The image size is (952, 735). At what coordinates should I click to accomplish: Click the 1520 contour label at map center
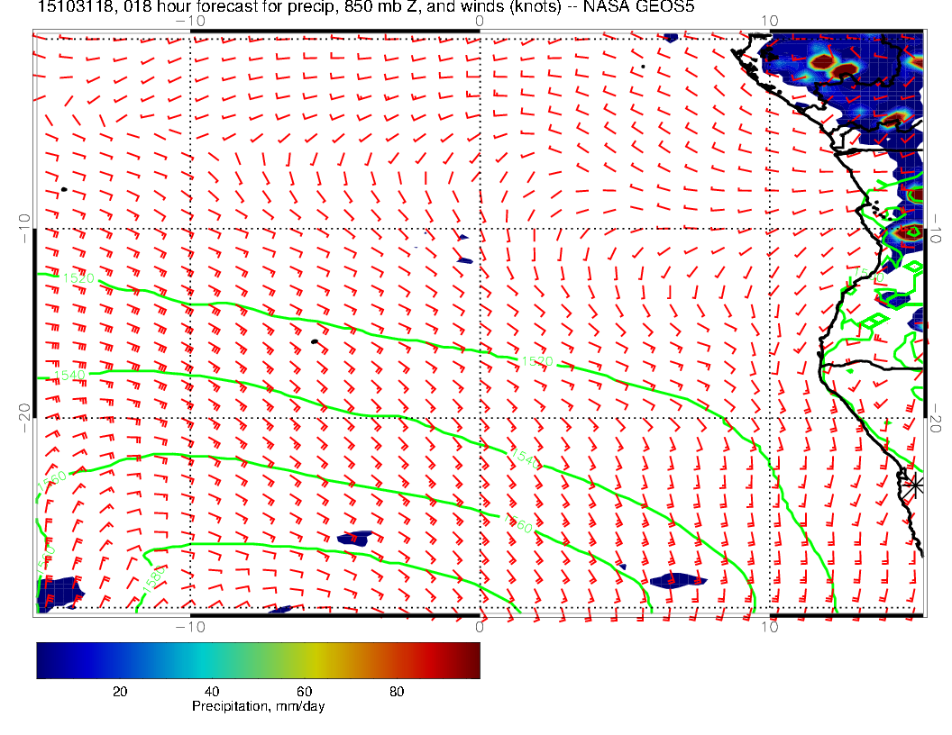point(536,361)
